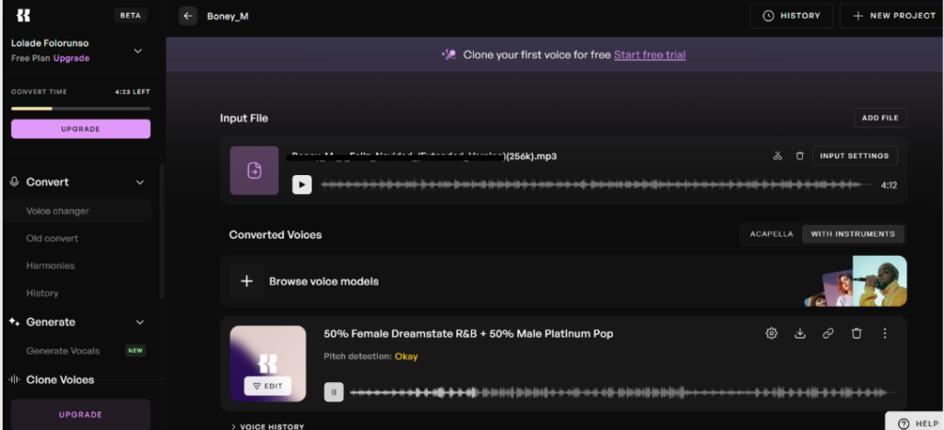Viewport: 944px width, 430px height.
Task: Expand the Voice History section
Action: (x=267, y=426)
